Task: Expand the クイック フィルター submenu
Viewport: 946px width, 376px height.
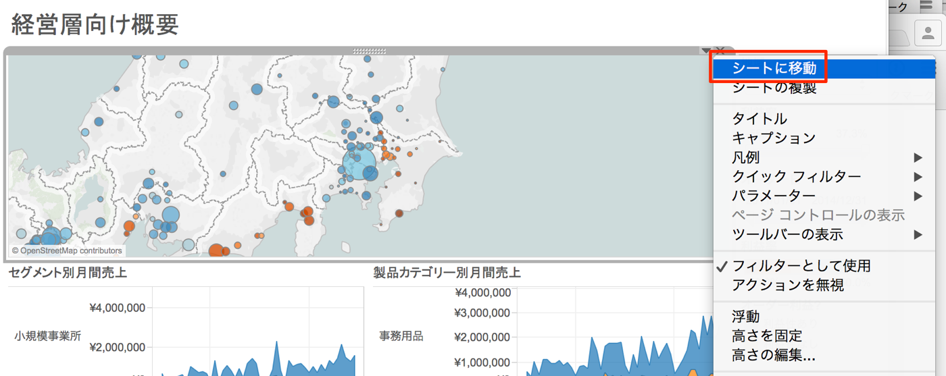Action: coord(796,177)
